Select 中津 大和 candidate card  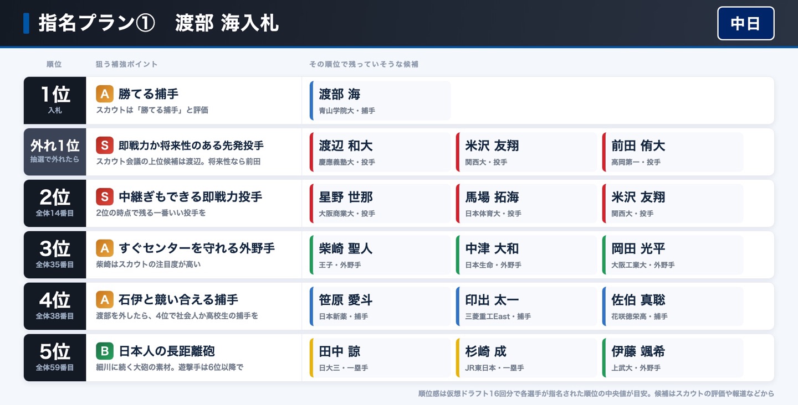[526, 255]
